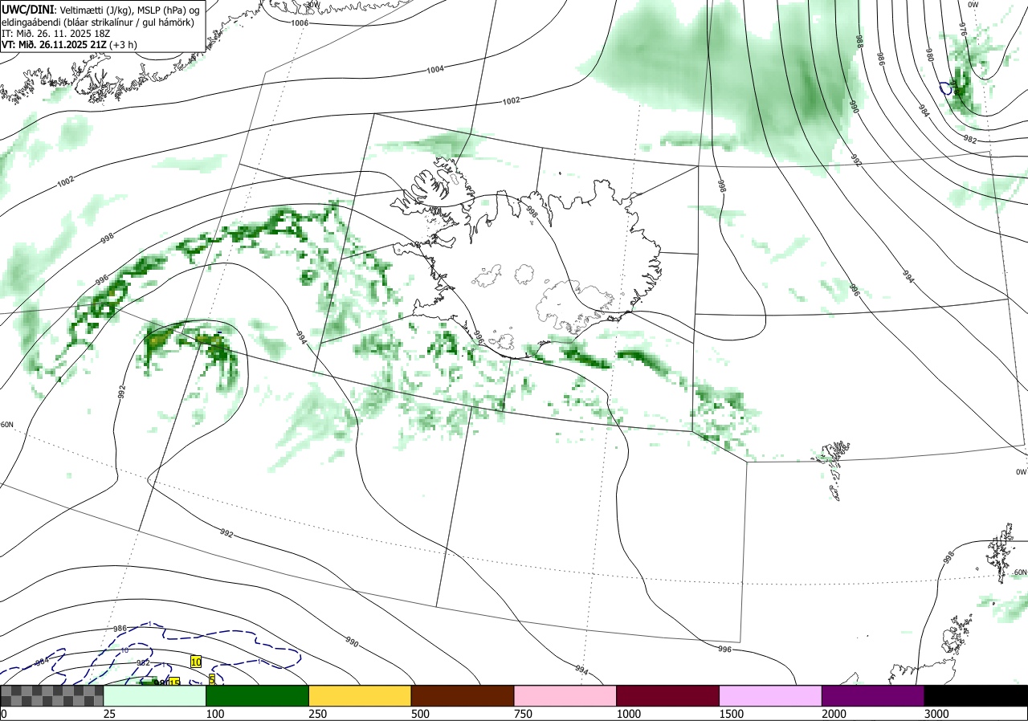The width and height of the screenshot is (1028, 721).
Task: Click the "eldingaábendi" description line
Action: (98, 22)
